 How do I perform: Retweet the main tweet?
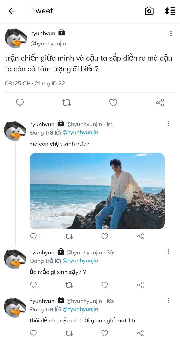pos(67,103)
